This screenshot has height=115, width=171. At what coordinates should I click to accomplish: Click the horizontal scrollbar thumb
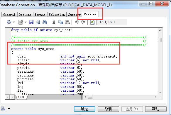(90, 97)
